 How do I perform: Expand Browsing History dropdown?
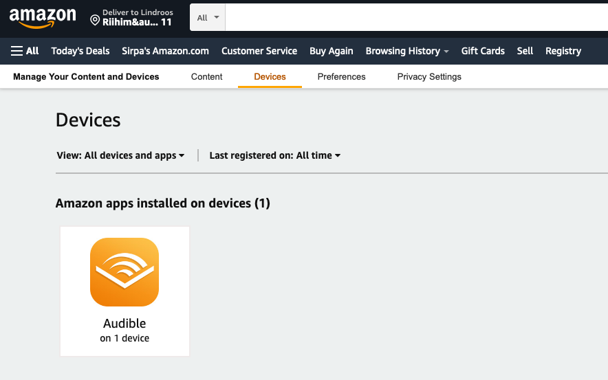point(406,51)
